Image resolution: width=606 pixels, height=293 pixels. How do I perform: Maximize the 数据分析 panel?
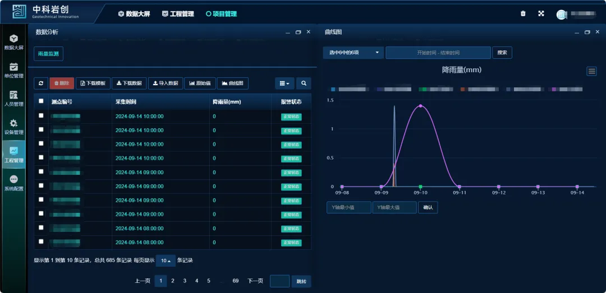[x=298, y=32]
